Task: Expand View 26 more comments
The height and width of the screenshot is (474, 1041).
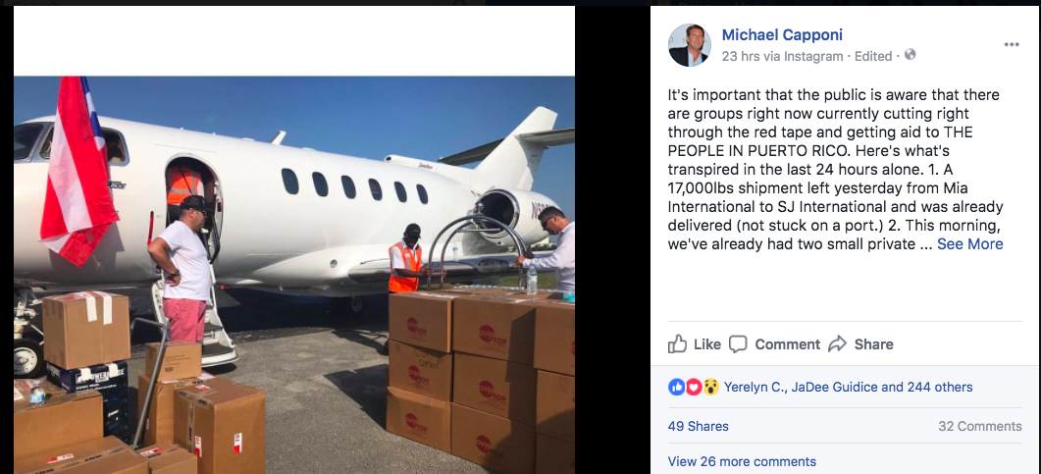Action: coord(742,461)
